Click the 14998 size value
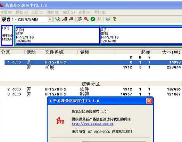 tap(175, 62)
